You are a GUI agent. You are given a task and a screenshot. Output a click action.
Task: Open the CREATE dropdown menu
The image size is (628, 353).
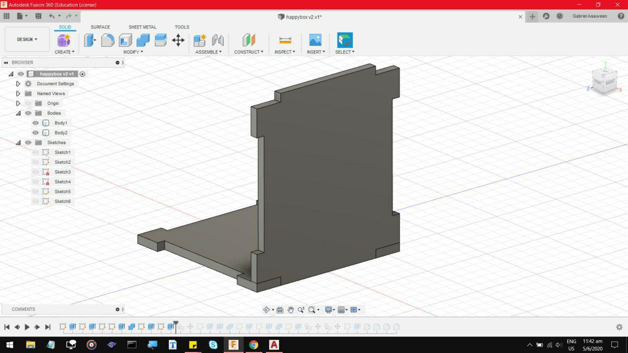[64, 52]
